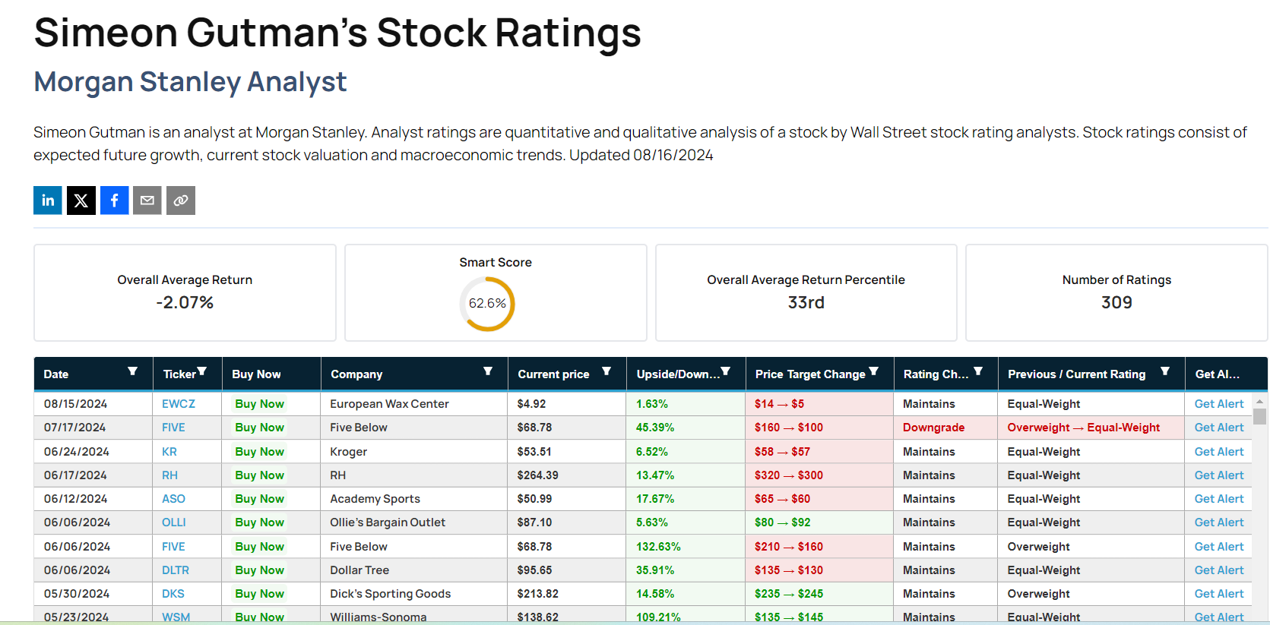The height and width of the screenshot is (625, 1270).
Task: Share page on LinkedIn
Action: (x=48, y=200)
